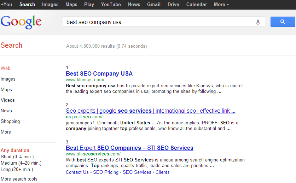
Task: Open Calendar from the top bar
Action: pyautogui.click(x=197, y=4)
